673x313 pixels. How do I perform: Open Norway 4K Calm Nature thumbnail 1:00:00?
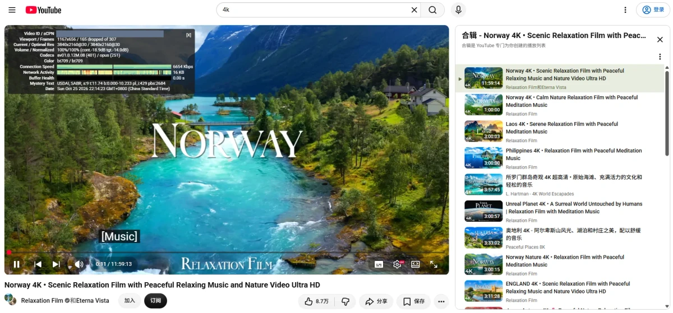483,105
